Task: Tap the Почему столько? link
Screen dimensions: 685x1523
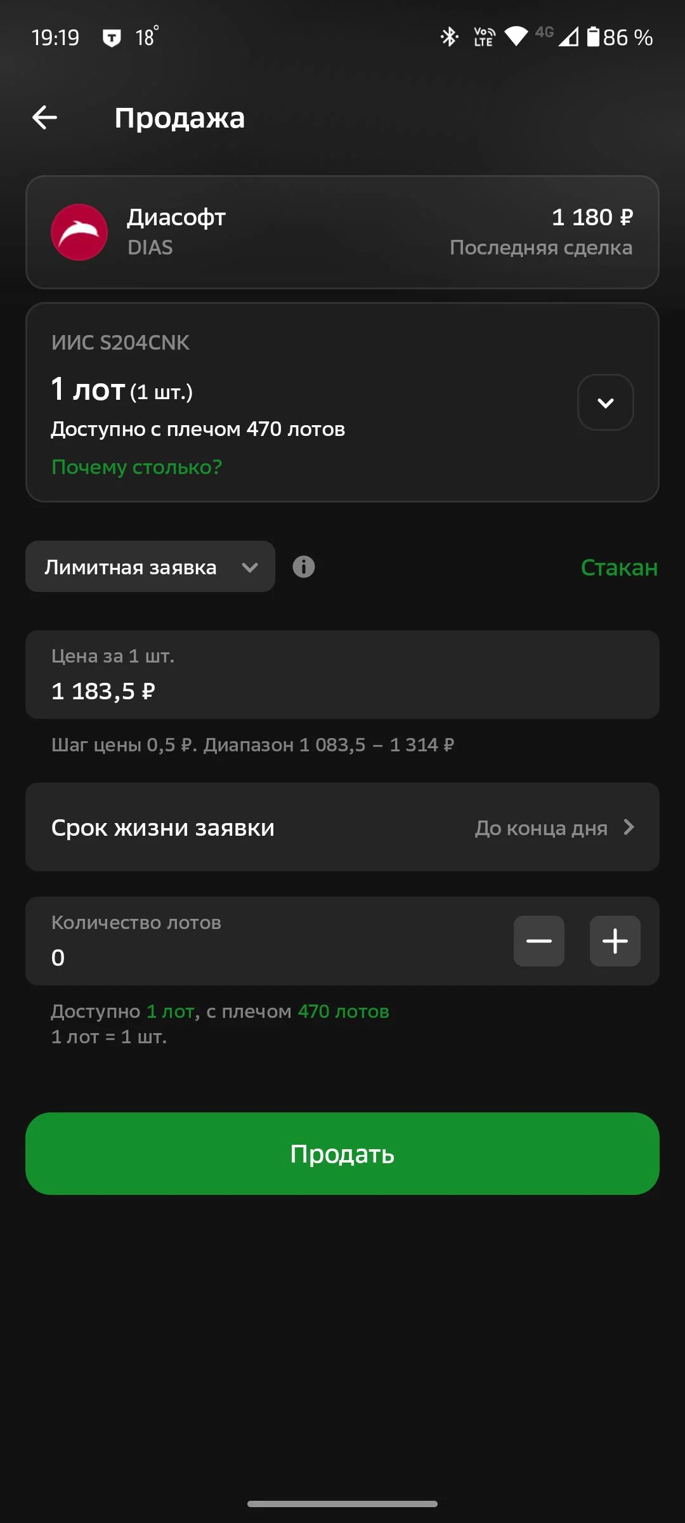Action: coord(137,467)
